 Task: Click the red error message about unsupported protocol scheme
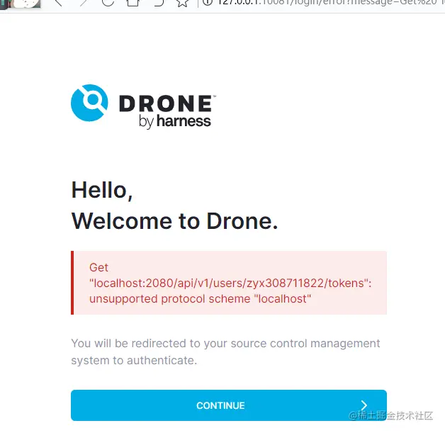(x=229, y=283)
